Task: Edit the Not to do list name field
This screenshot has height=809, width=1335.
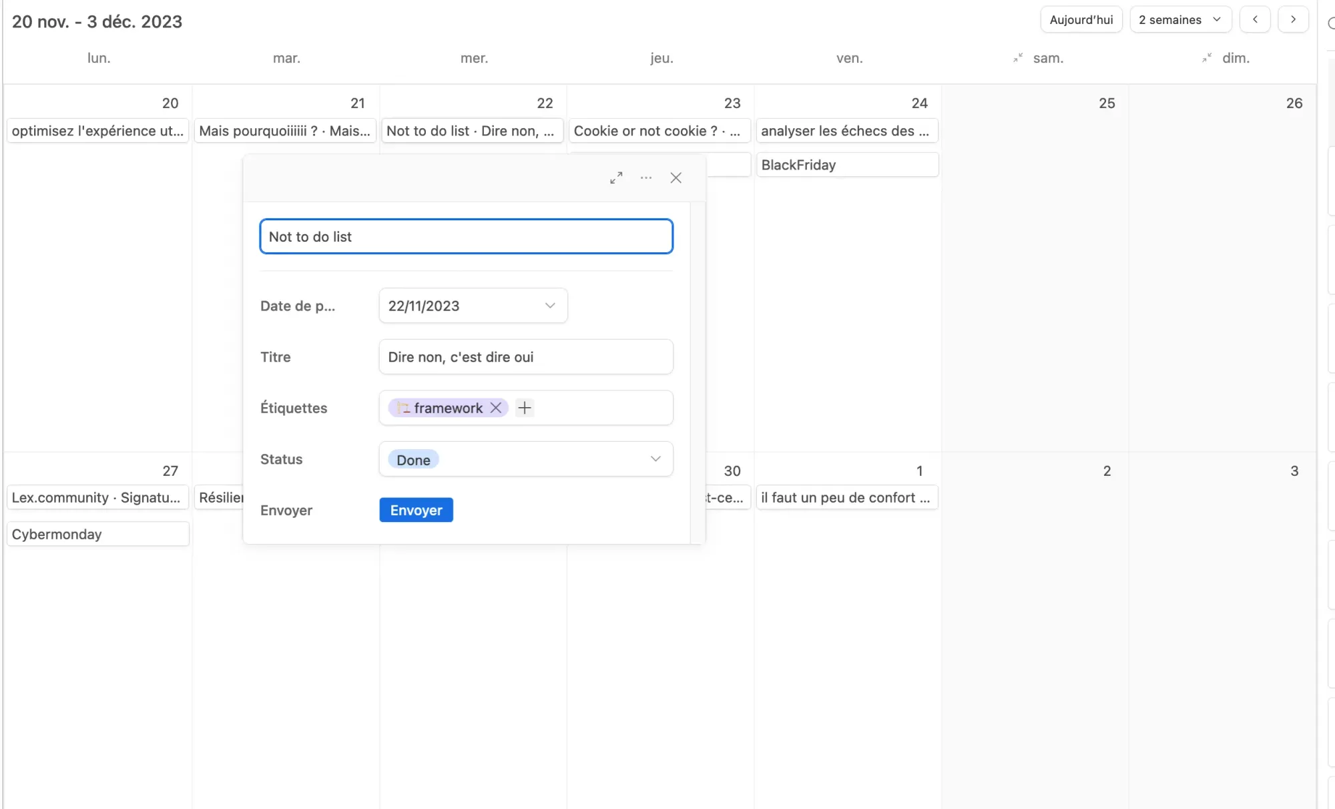Action: click(x=466, y=236)
